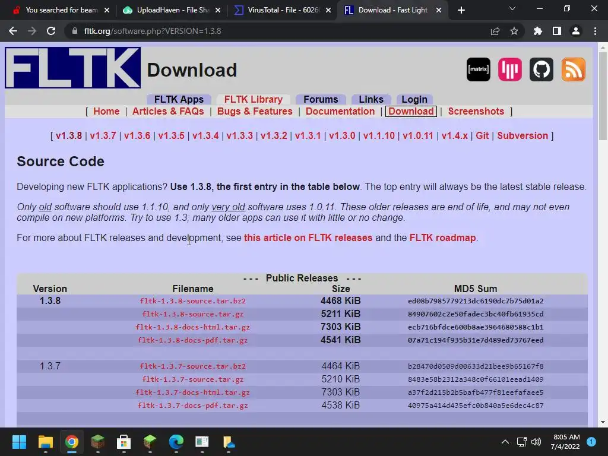
Task: Click the page vertical scrollbar thumb
Action: [602, 96]
